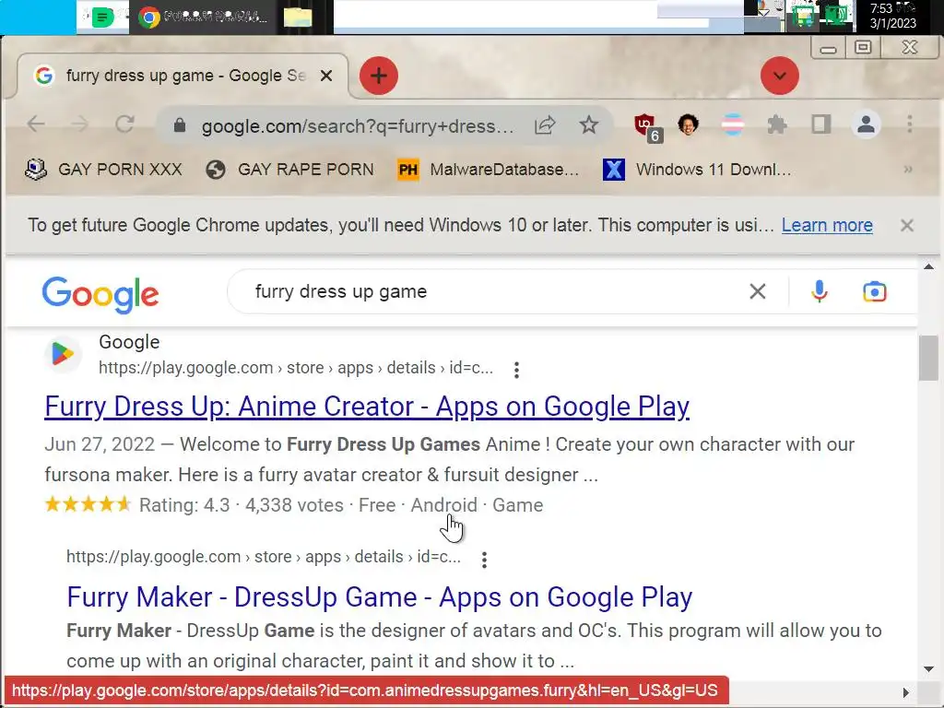Open Furry Maker - DressUp Game link
Image resolution: width=944 pixels, height=708 pixels.
380,597
